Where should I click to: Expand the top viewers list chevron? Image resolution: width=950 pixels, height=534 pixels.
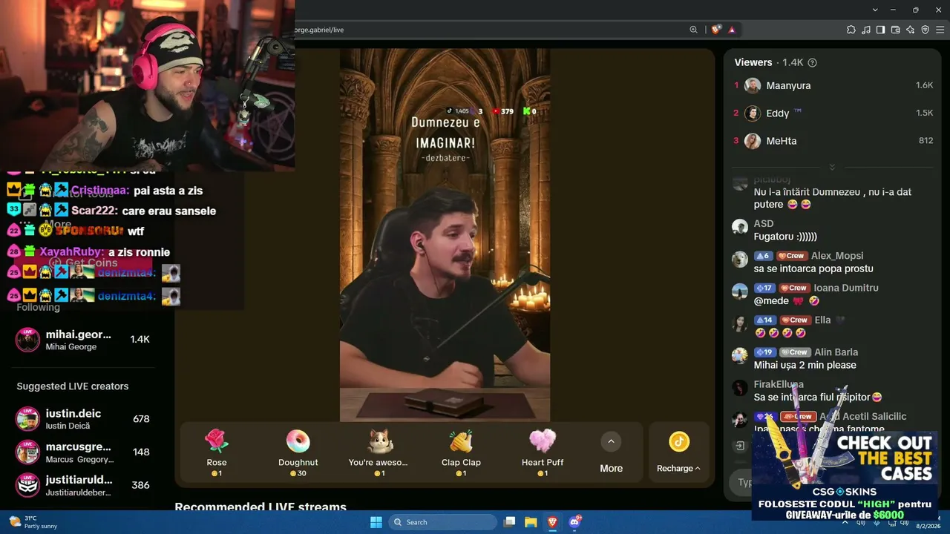pyautogui.click(x=832, y=167)
